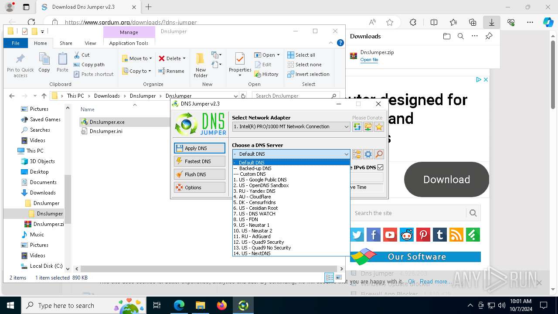The height and width of the screenshot is (314, 558).
Task: Open Firefox from the taskbar
Action: (x=222, y=305)
